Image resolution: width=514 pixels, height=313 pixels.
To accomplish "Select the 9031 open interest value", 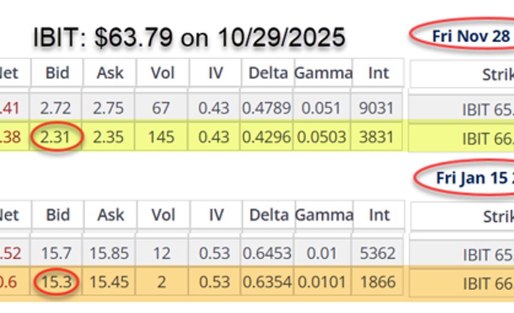I will click(x=378, y=108).
